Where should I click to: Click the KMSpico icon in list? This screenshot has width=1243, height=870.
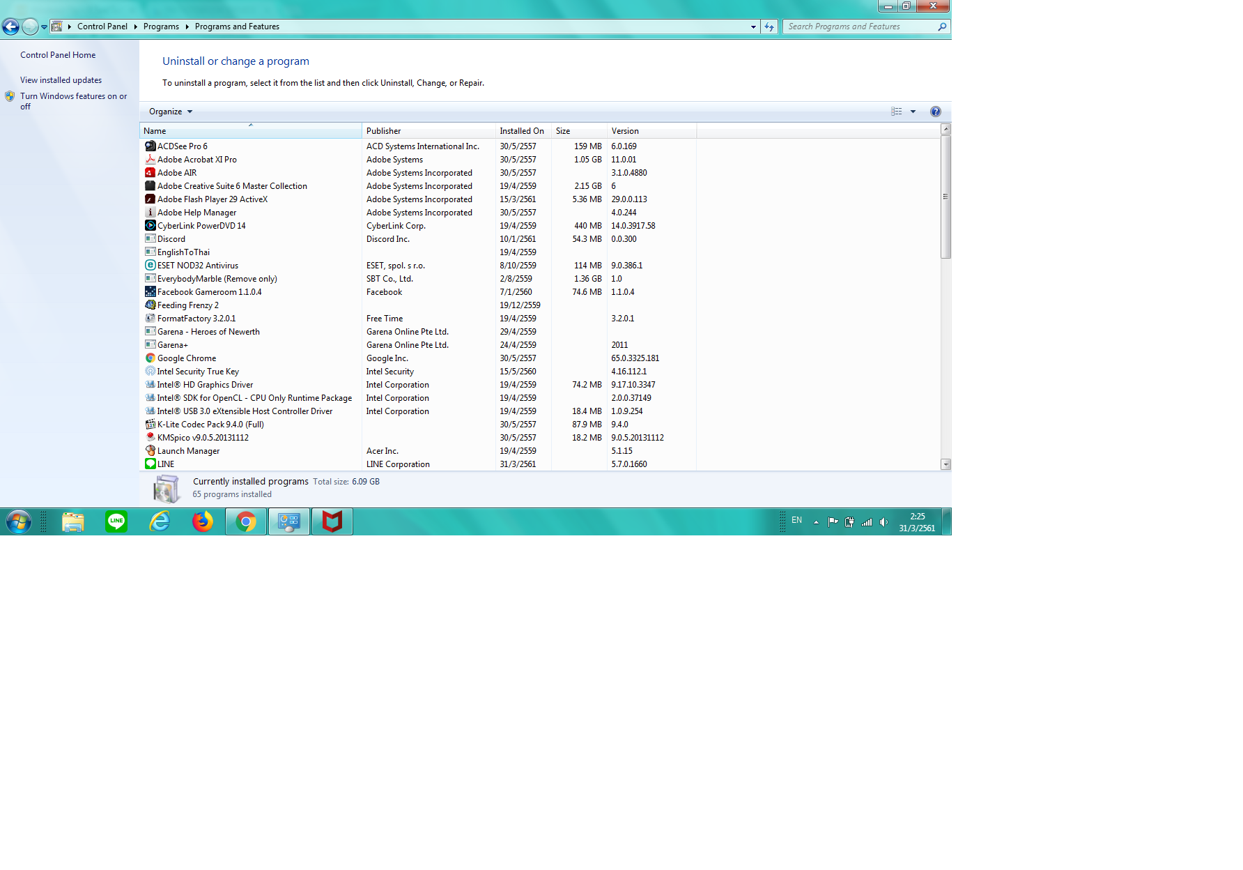tap(150, 437)
